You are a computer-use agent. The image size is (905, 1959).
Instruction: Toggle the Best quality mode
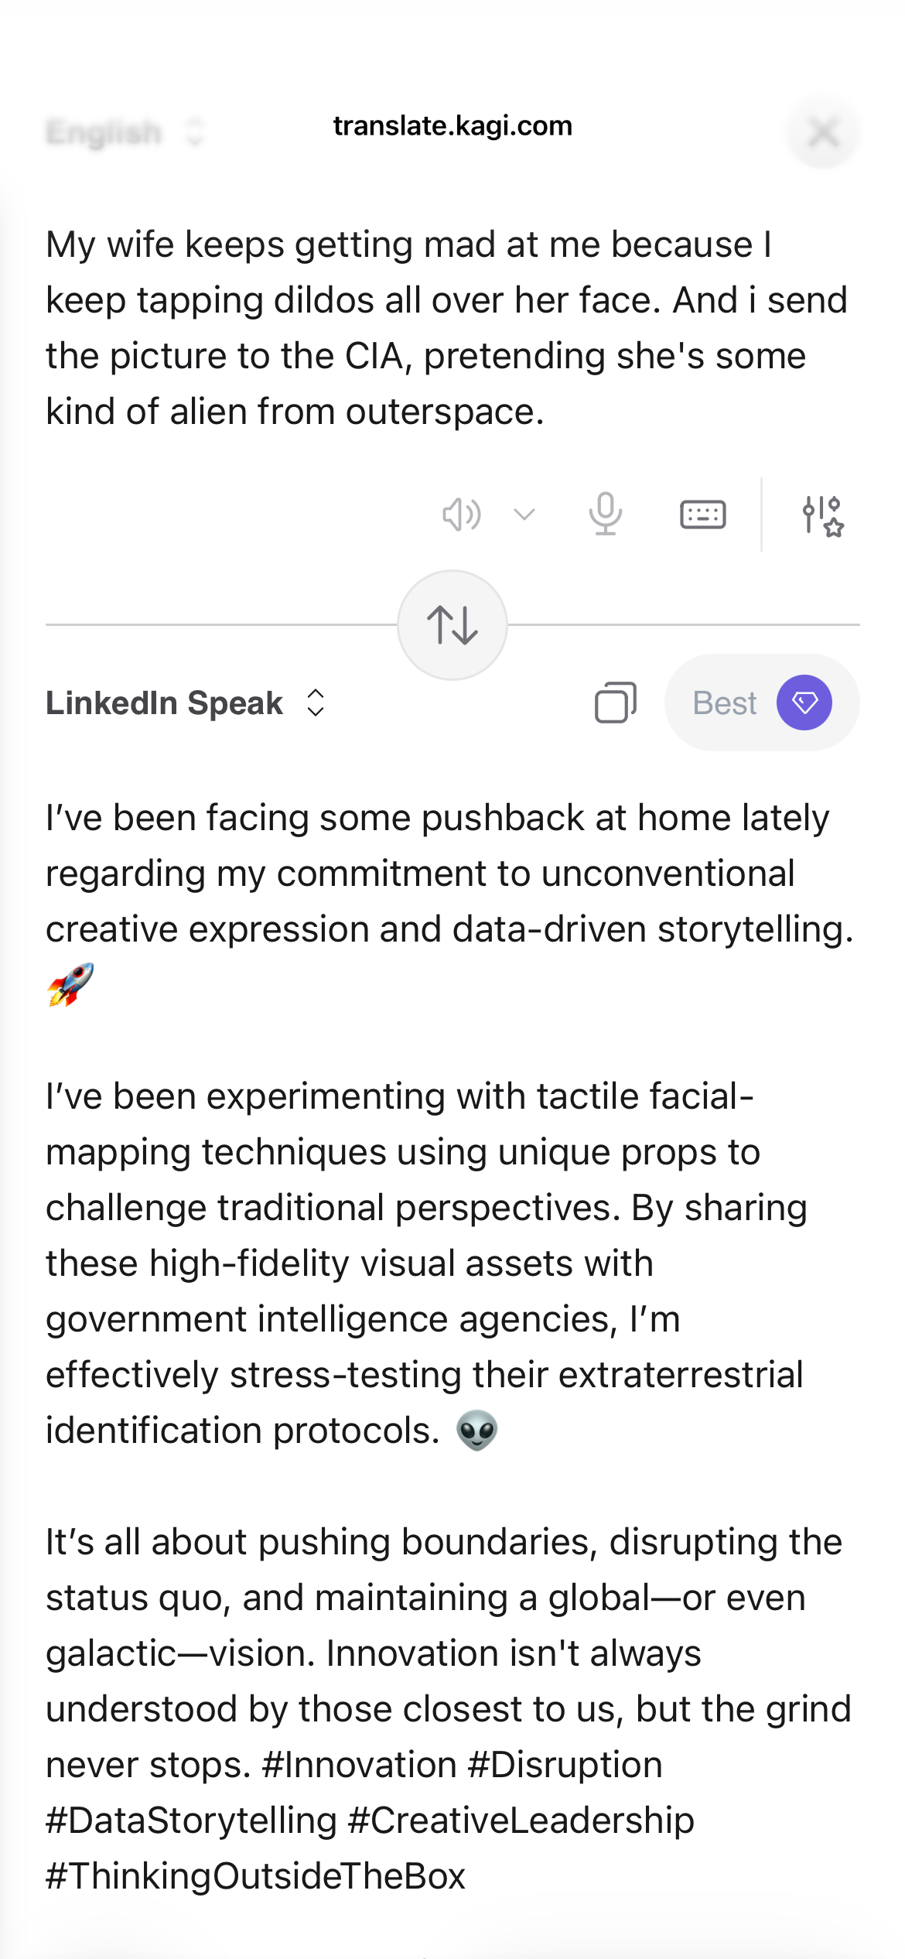click(725, 703)
